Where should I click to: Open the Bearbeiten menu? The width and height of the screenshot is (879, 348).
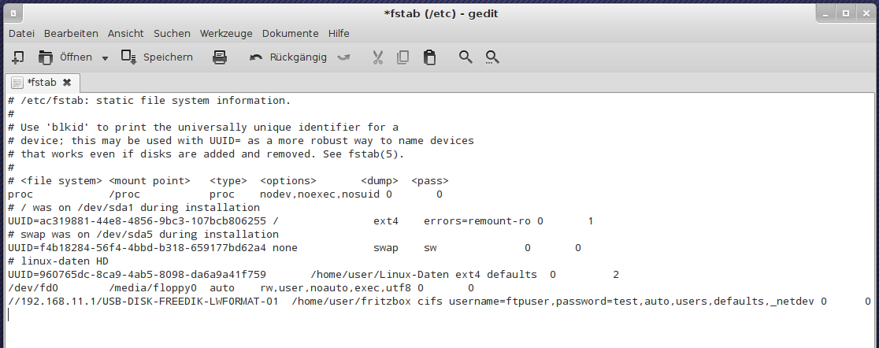tap(71, 34)
